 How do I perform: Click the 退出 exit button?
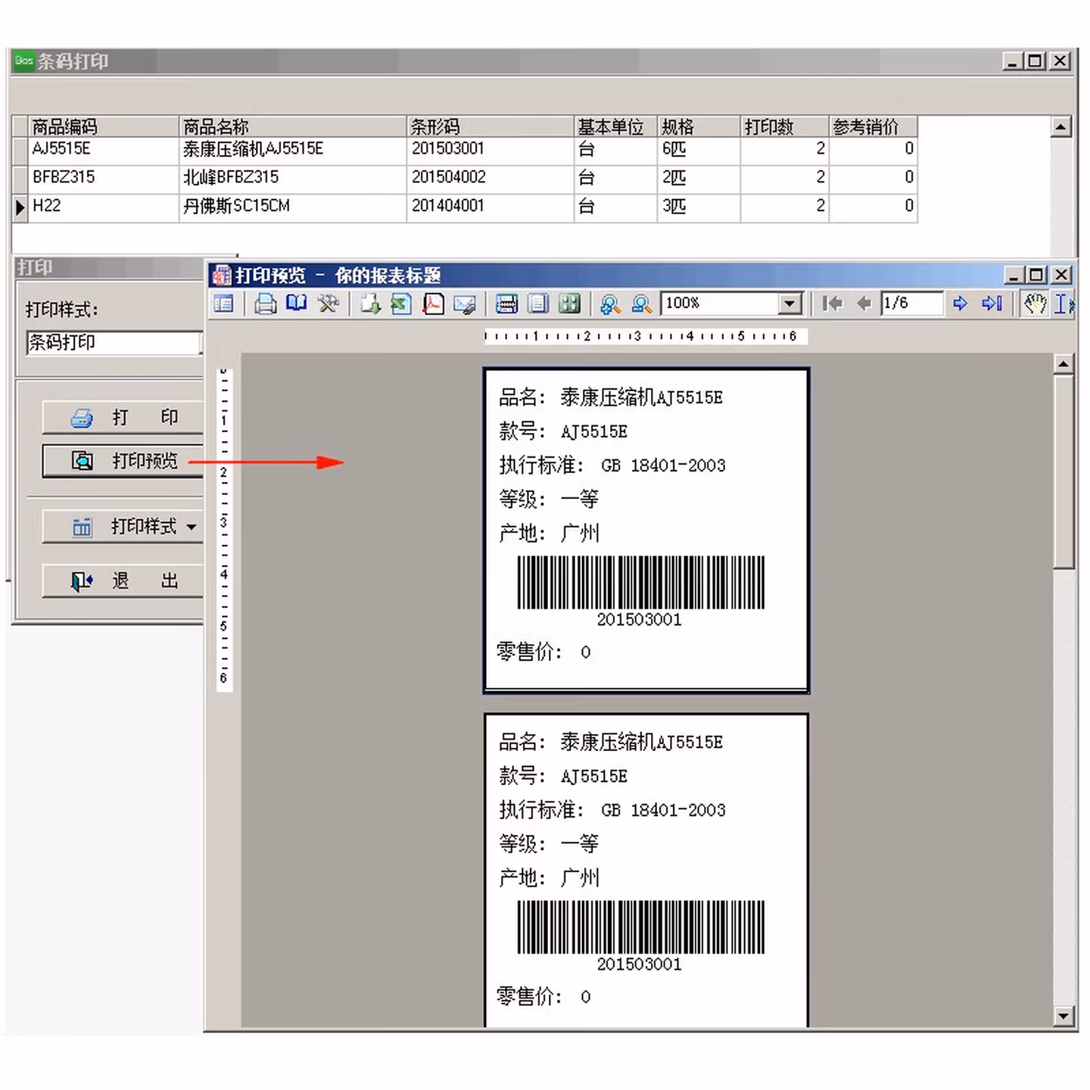pyautogui.click(x=123, y=581)
